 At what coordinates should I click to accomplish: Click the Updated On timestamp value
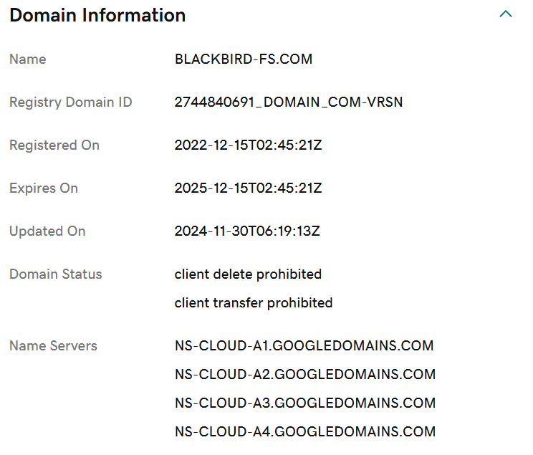coord(247,231)
